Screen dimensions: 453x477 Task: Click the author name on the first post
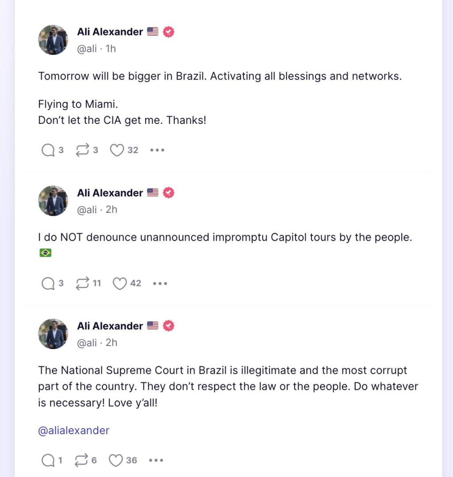(x=110, y=32)
